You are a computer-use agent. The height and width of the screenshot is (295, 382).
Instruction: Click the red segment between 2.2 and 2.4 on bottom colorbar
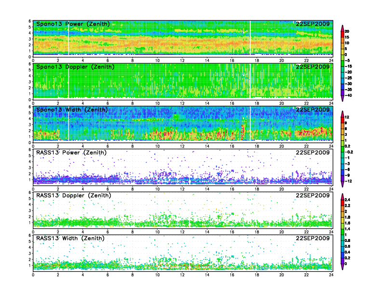tap(342, 203)
